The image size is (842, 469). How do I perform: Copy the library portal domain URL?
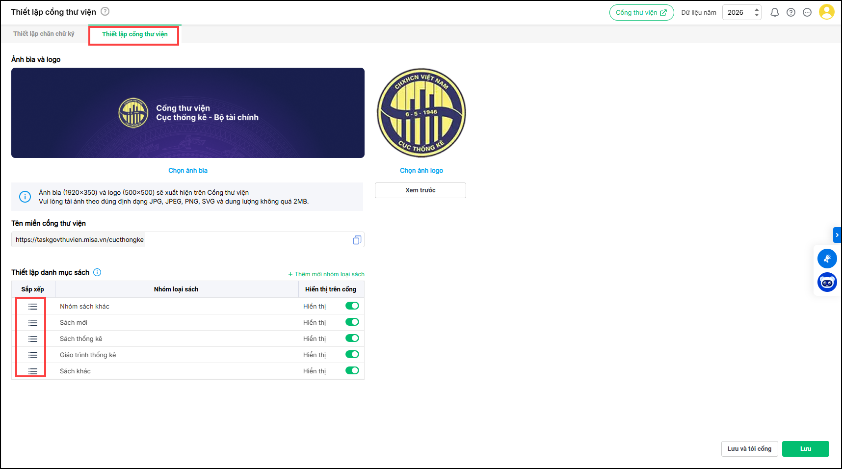tap(357, 240)
